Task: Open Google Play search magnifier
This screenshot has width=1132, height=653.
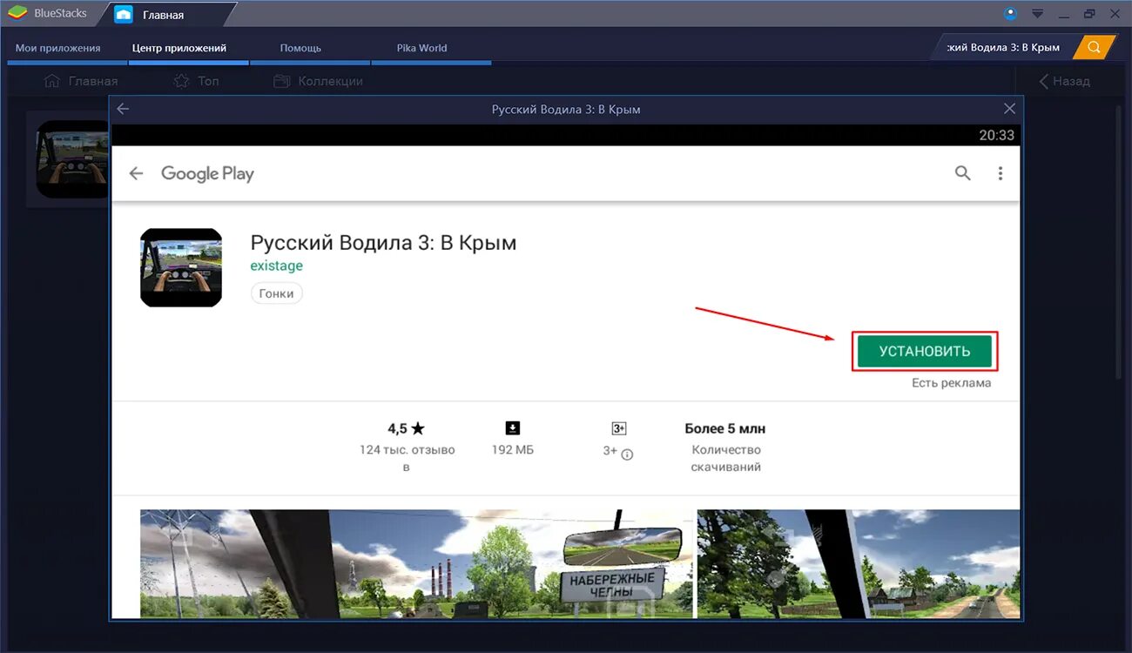Action: [962, 173]
